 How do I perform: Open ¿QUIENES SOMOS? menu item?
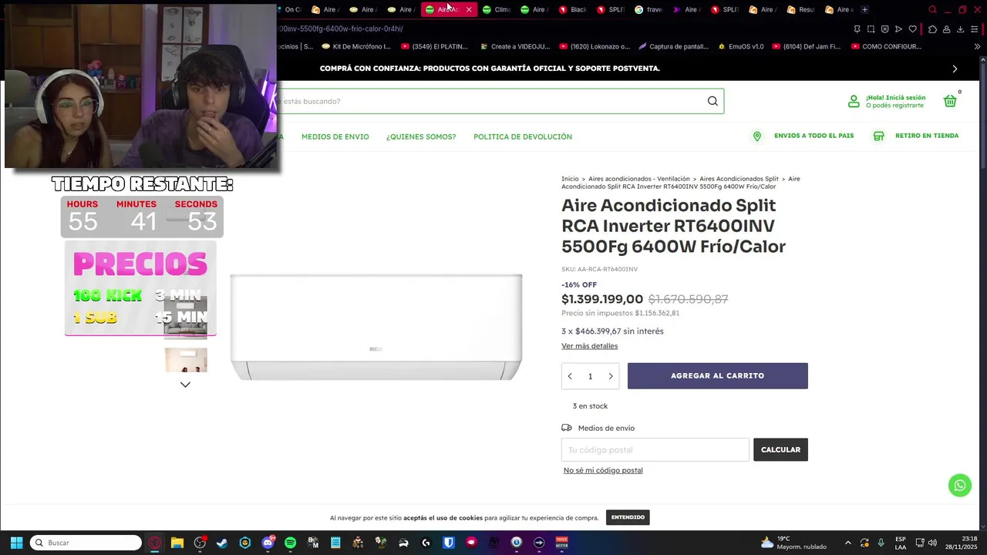(421, 136)
